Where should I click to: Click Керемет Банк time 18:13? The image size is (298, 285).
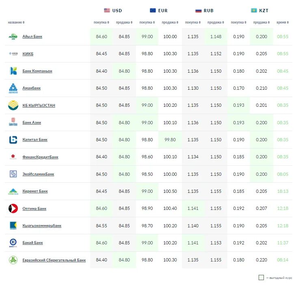click(283, 191)
